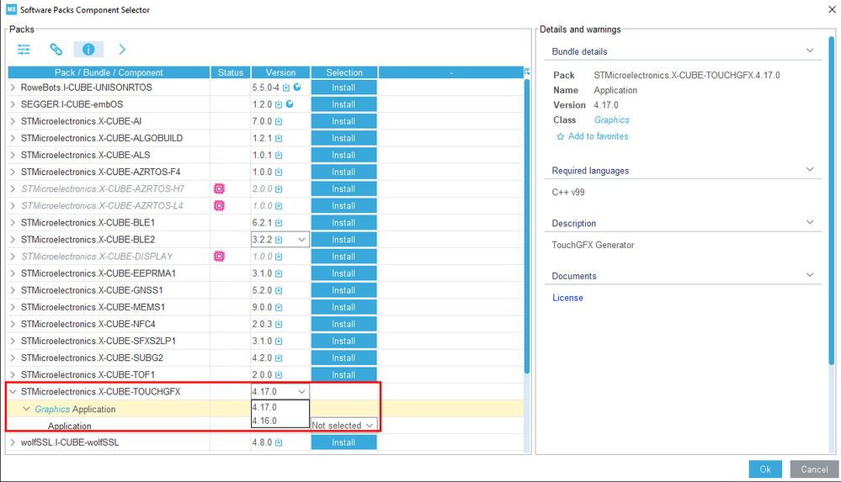This screenshot has height=482, width=841.
Task: Open the Graphics class link in details
Action: coord(611,120)
